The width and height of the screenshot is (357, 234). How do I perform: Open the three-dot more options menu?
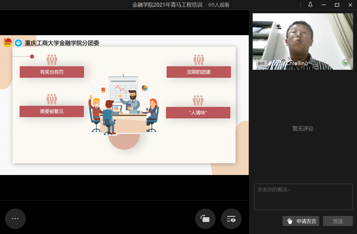click(15, 219)
